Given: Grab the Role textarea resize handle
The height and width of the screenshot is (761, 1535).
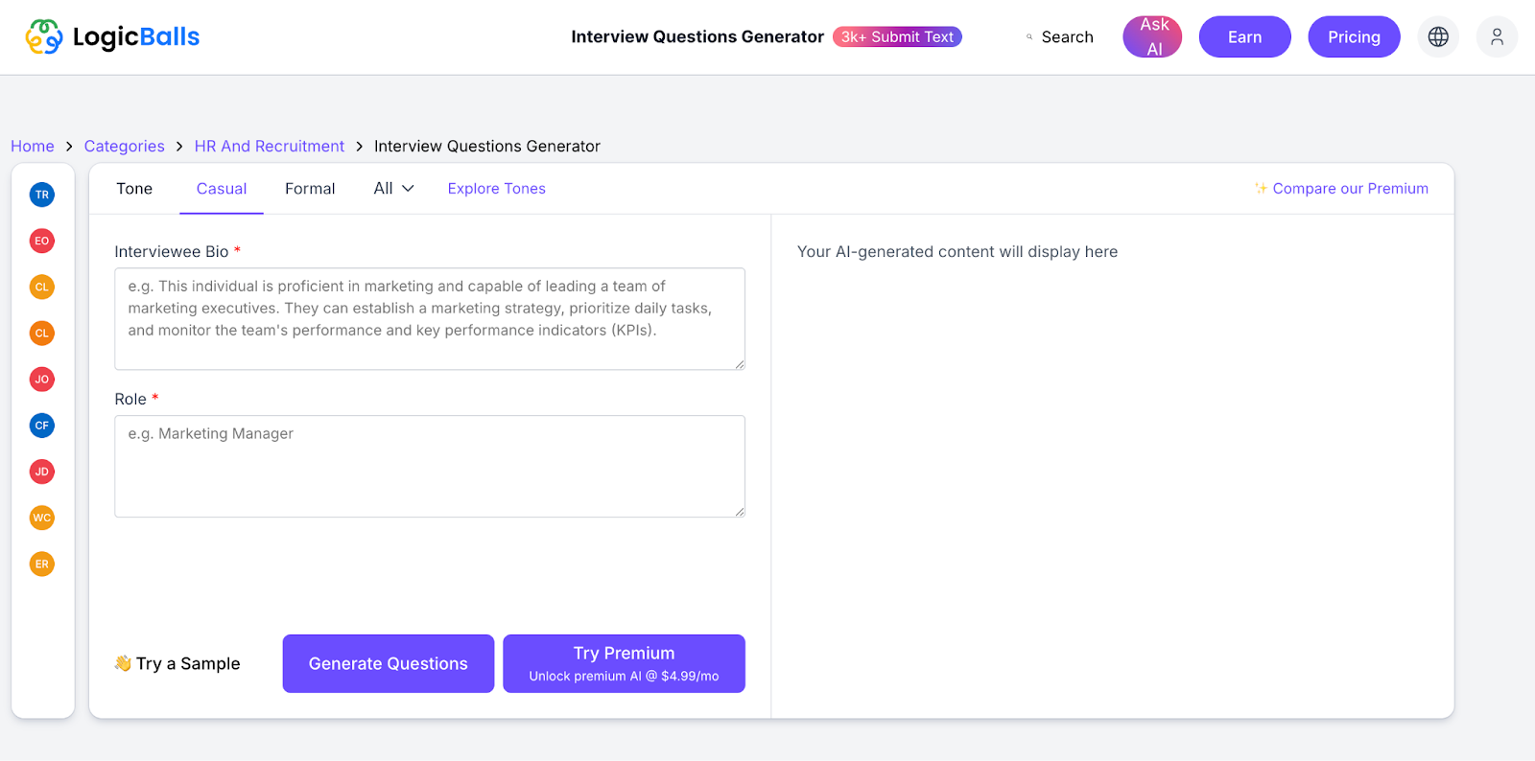Looking at the screenshot, I should coord(740,512).
